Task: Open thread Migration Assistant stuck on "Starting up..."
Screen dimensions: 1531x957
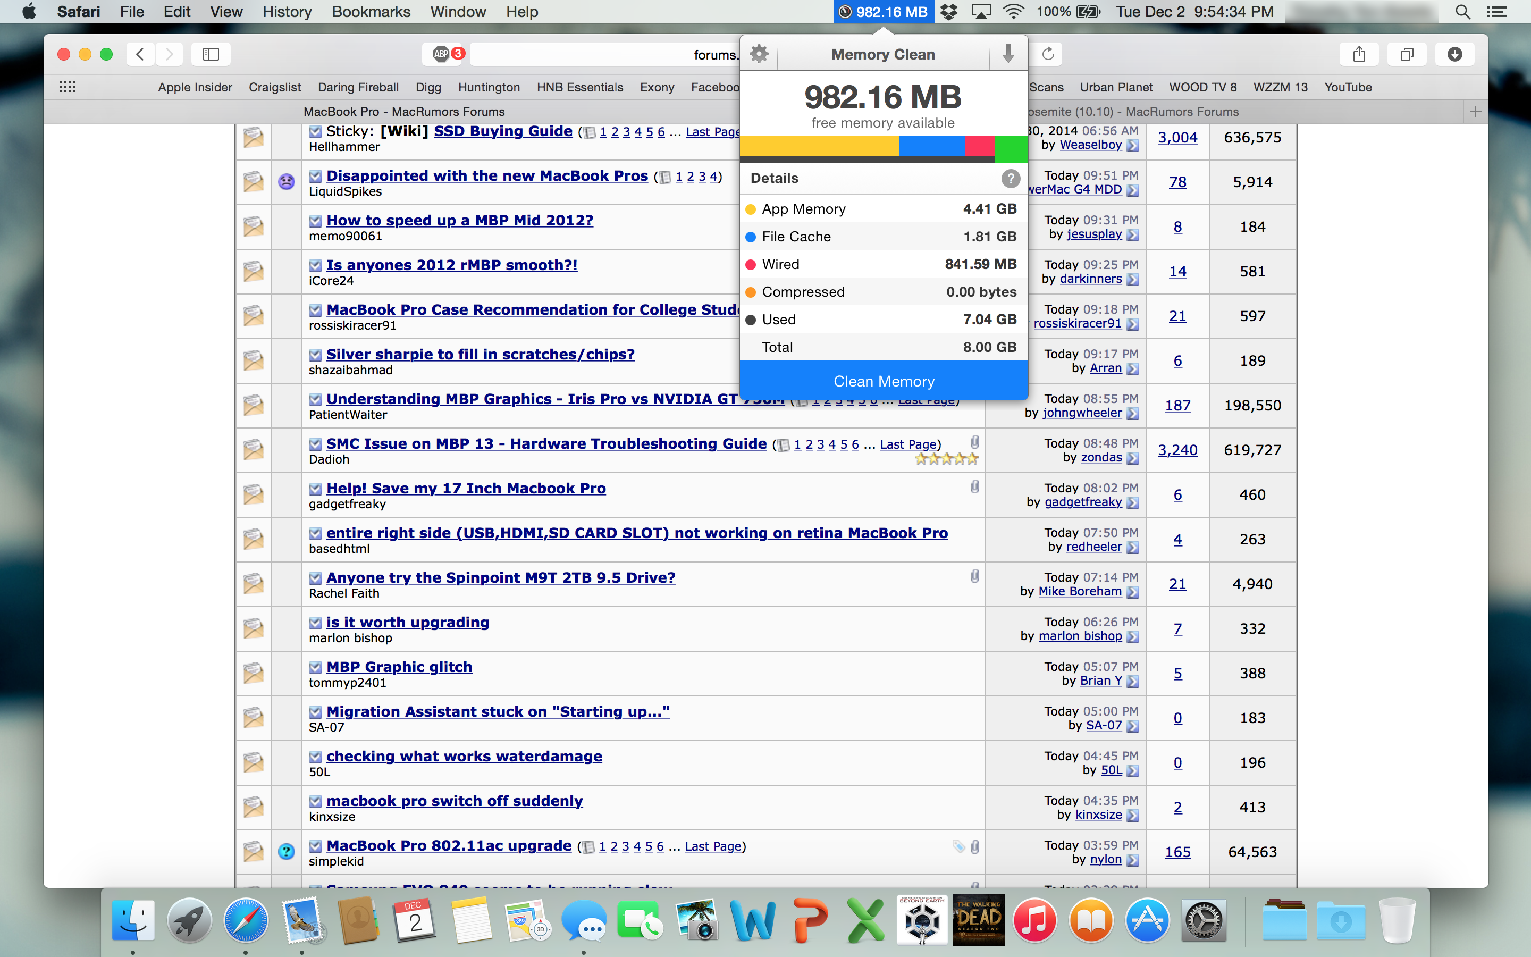Action: point(498,711)
